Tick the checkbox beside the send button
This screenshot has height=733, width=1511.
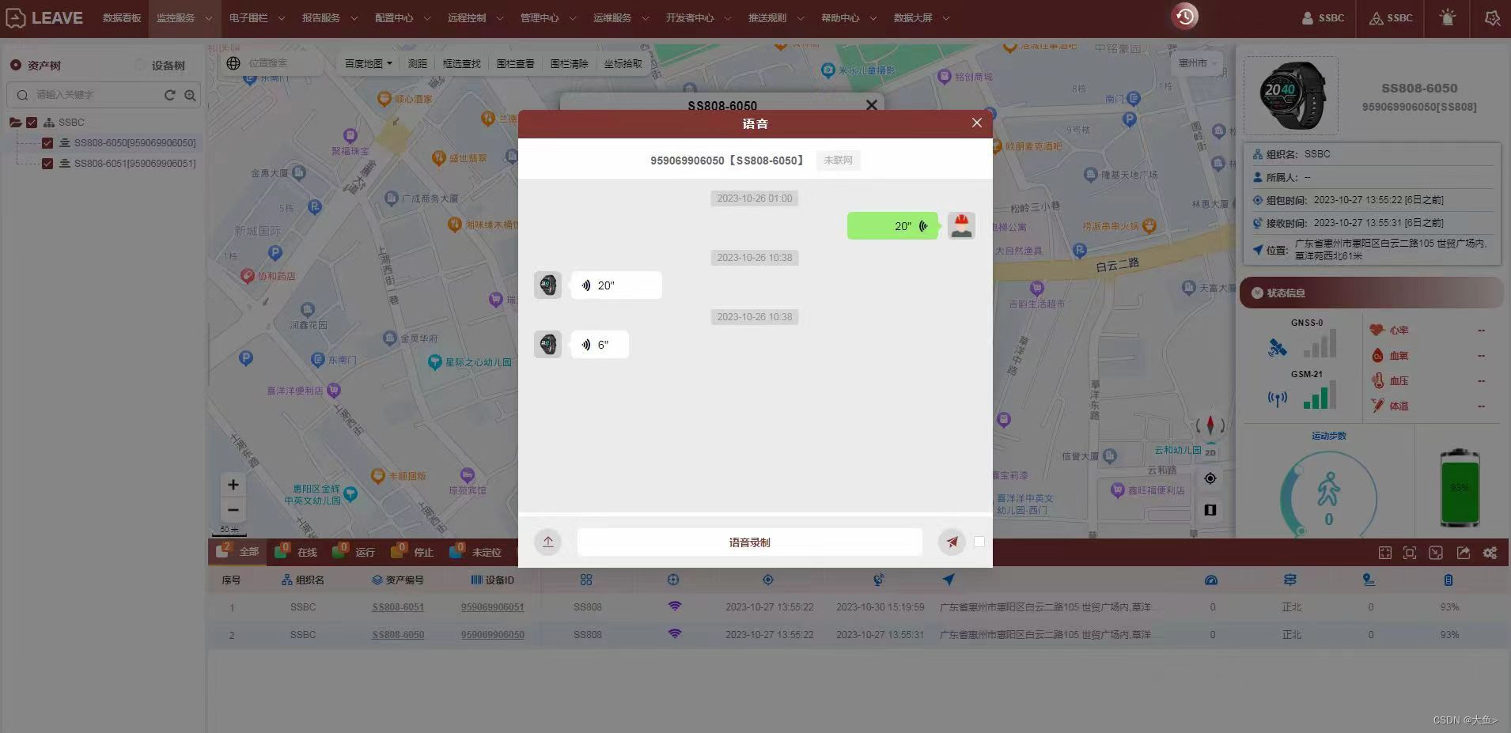(x=979, y=542)
